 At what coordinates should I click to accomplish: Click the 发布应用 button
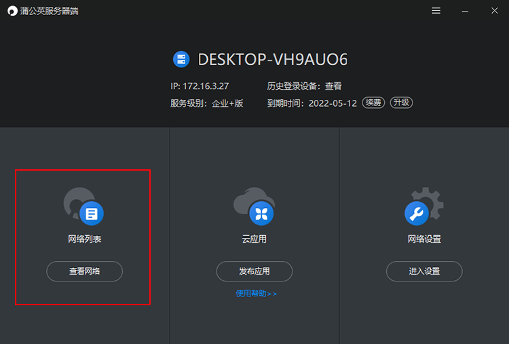pyautogui.click(x=254, y=271)
